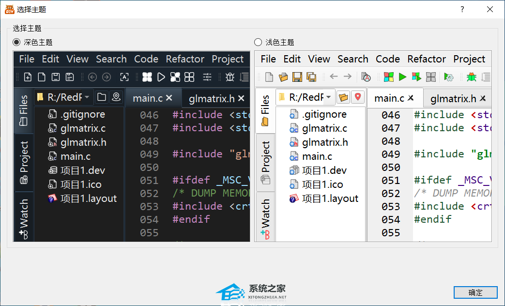This screenshot has width=505, height=306.
Task: Click the 确定 button
Action: click(475, 292)
